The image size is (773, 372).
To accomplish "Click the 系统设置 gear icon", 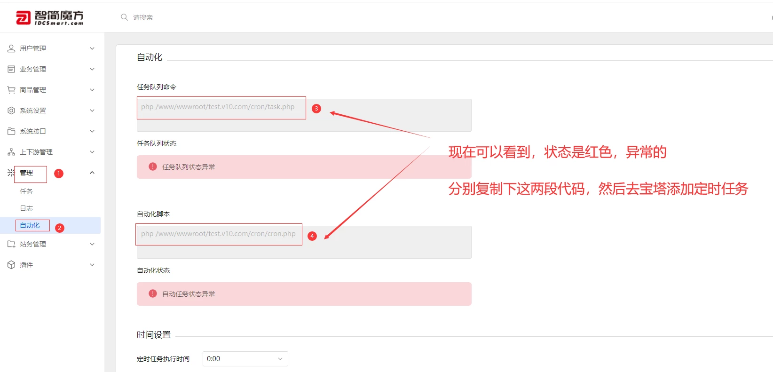I will [11, 111].
